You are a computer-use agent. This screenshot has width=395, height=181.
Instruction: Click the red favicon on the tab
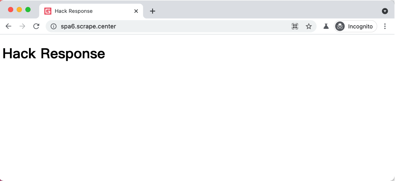click(x=48, y=11)
